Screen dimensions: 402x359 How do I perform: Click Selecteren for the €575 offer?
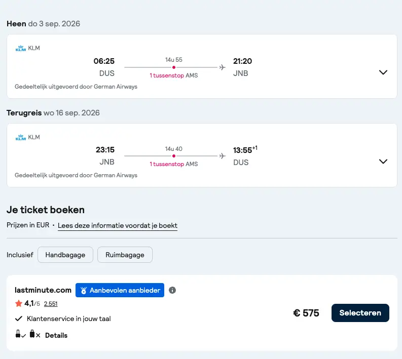pos(360,313)
